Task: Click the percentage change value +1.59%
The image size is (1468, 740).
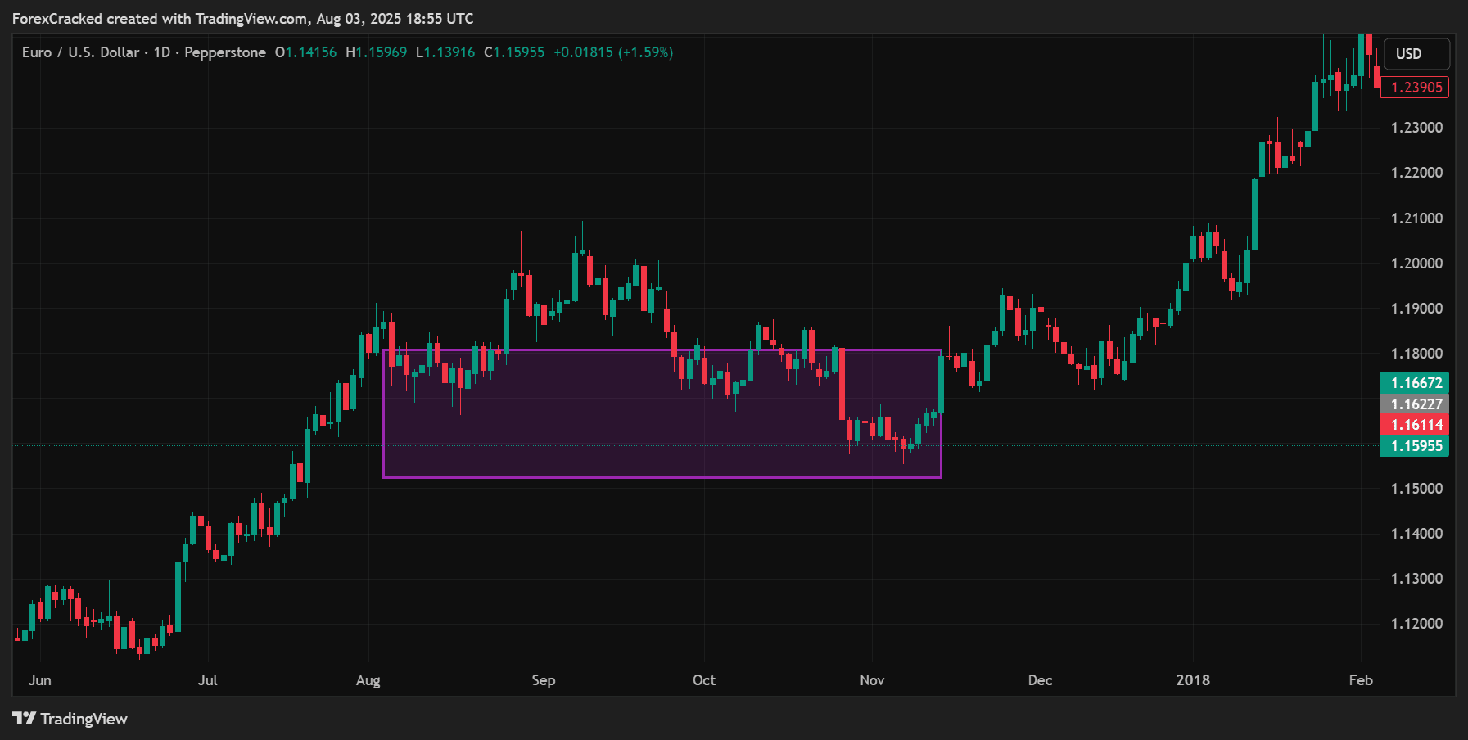Action: 645,52
